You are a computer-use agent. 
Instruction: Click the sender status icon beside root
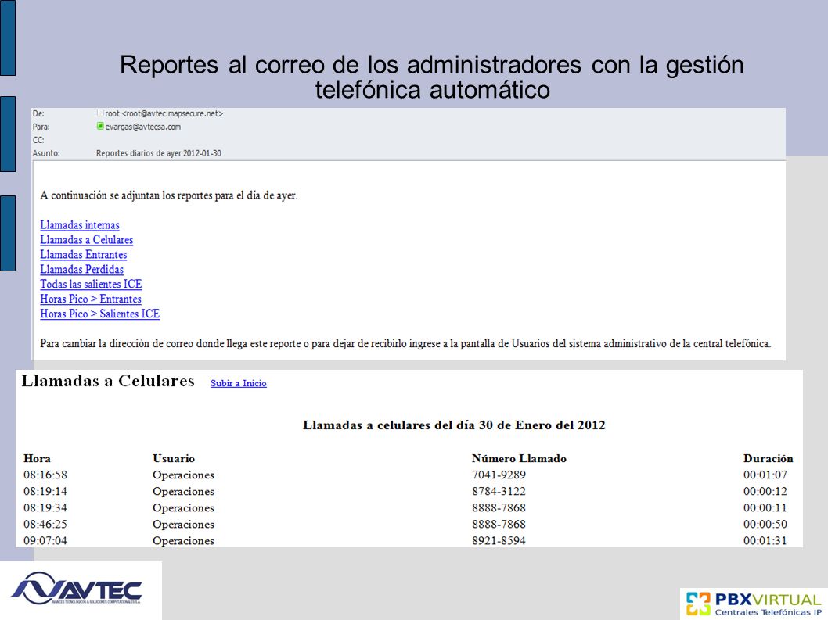100,113
